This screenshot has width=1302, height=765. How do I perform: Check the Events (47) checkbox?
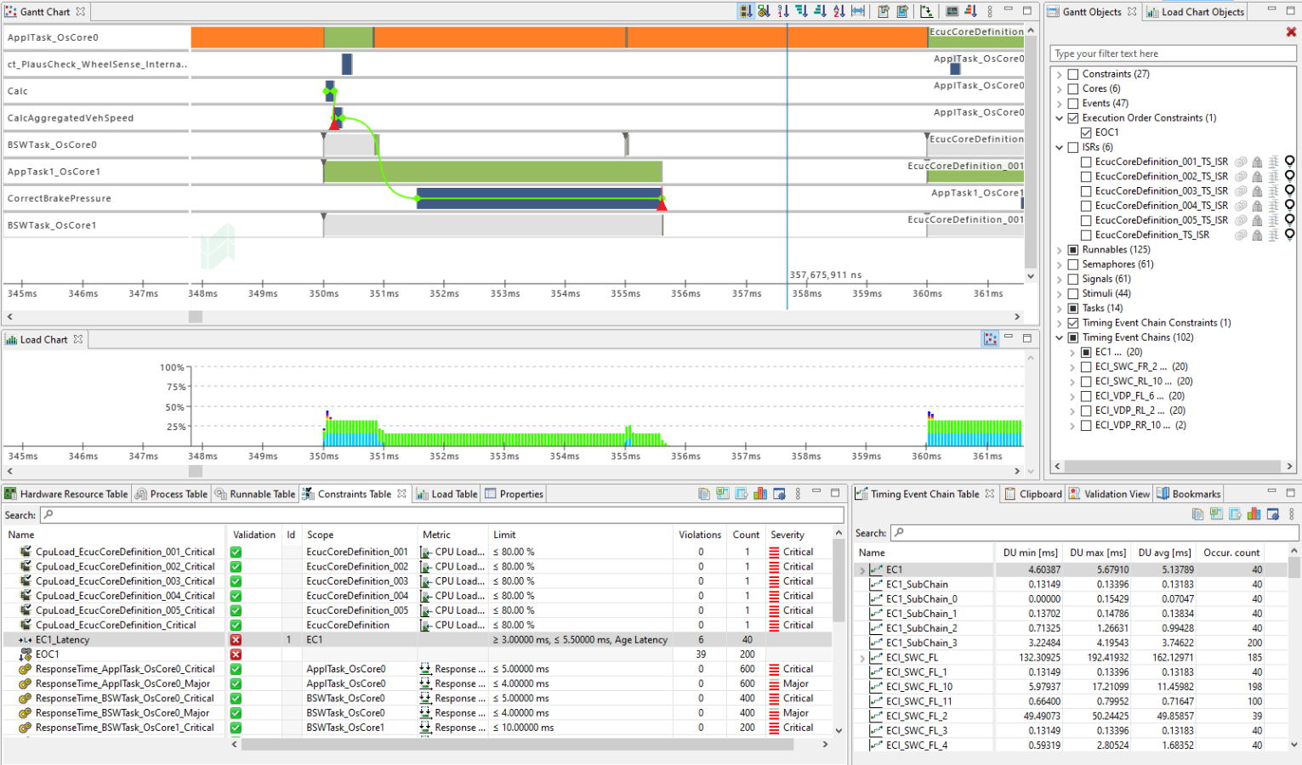1073,103
